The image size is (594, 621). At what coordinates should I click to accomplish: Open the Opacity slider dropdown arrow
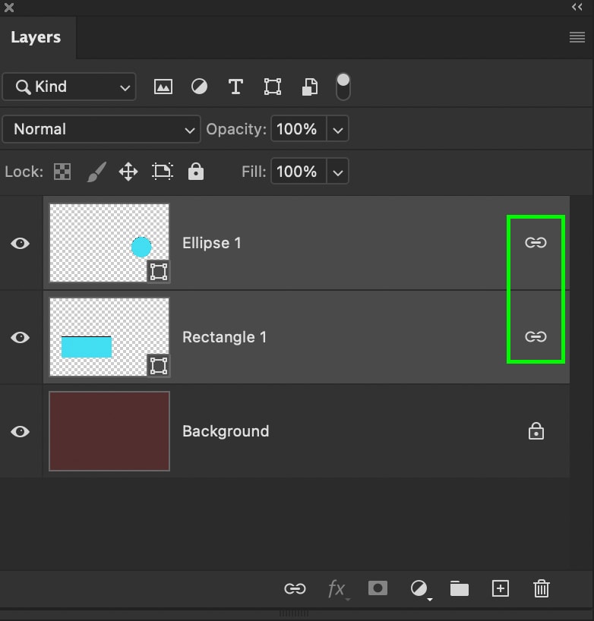[337, 129]
